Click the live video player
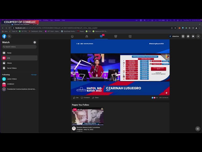This screenshot has width=202, height=152. click(x=120, y=67)
